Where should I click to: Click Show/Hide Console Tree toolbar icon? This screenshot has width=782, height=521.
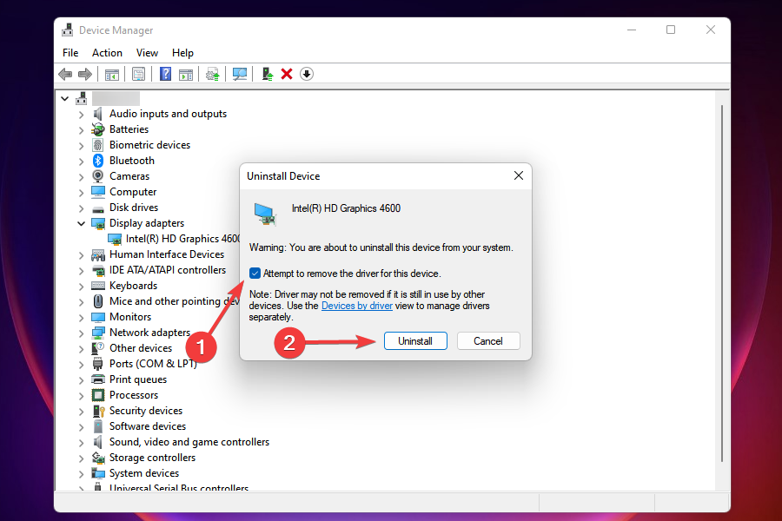coord(112,75)
